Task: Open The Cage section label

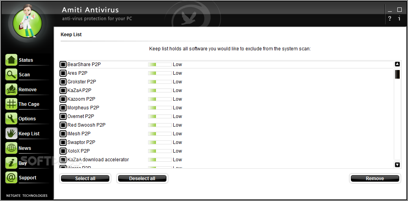Action: (x=29, y=104)
